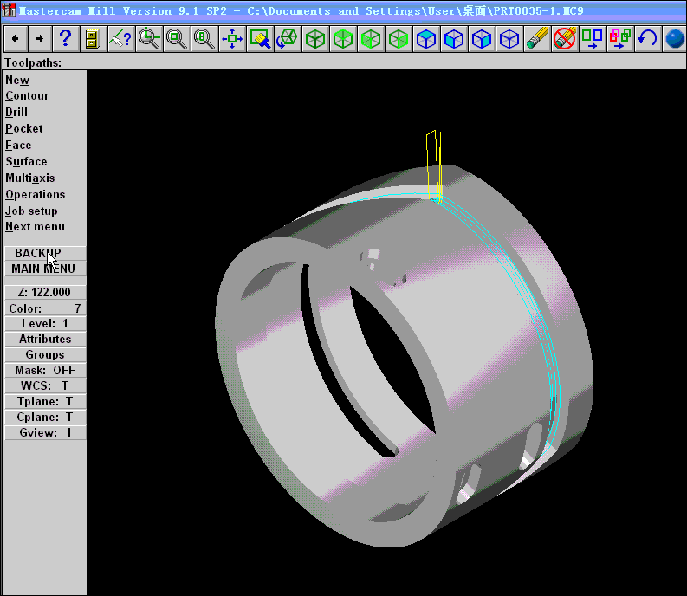Click WCS: T button

(x=45, y=385)
